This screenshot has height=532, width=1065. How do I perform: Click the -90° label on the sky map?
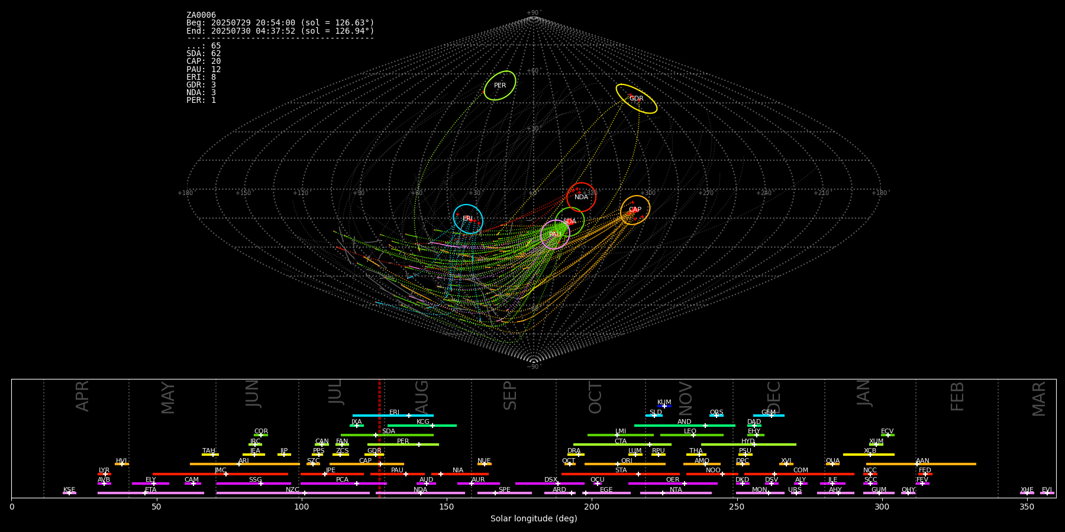[533, 367]
